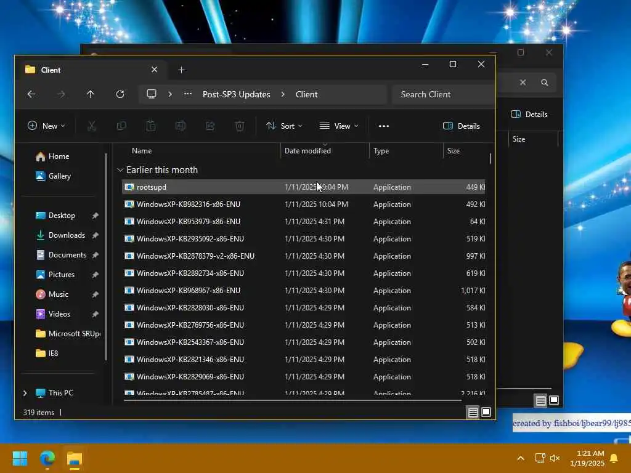Open Home in the navigation pane
The width and height of the screenshot is (631, 473).
point(59,156)
